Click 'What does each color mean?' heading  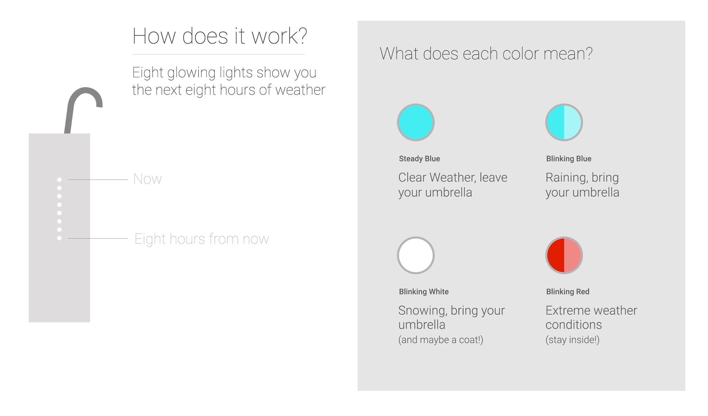point(486,54)
